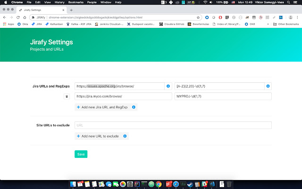Open the OKR bookmark
302x189 pixels.
[x=250, y=24]
